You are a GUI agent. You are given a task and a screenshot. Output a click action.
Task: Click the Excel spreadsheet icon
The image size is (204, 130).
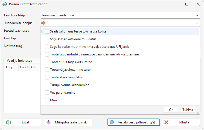click(x=8, y=122)
